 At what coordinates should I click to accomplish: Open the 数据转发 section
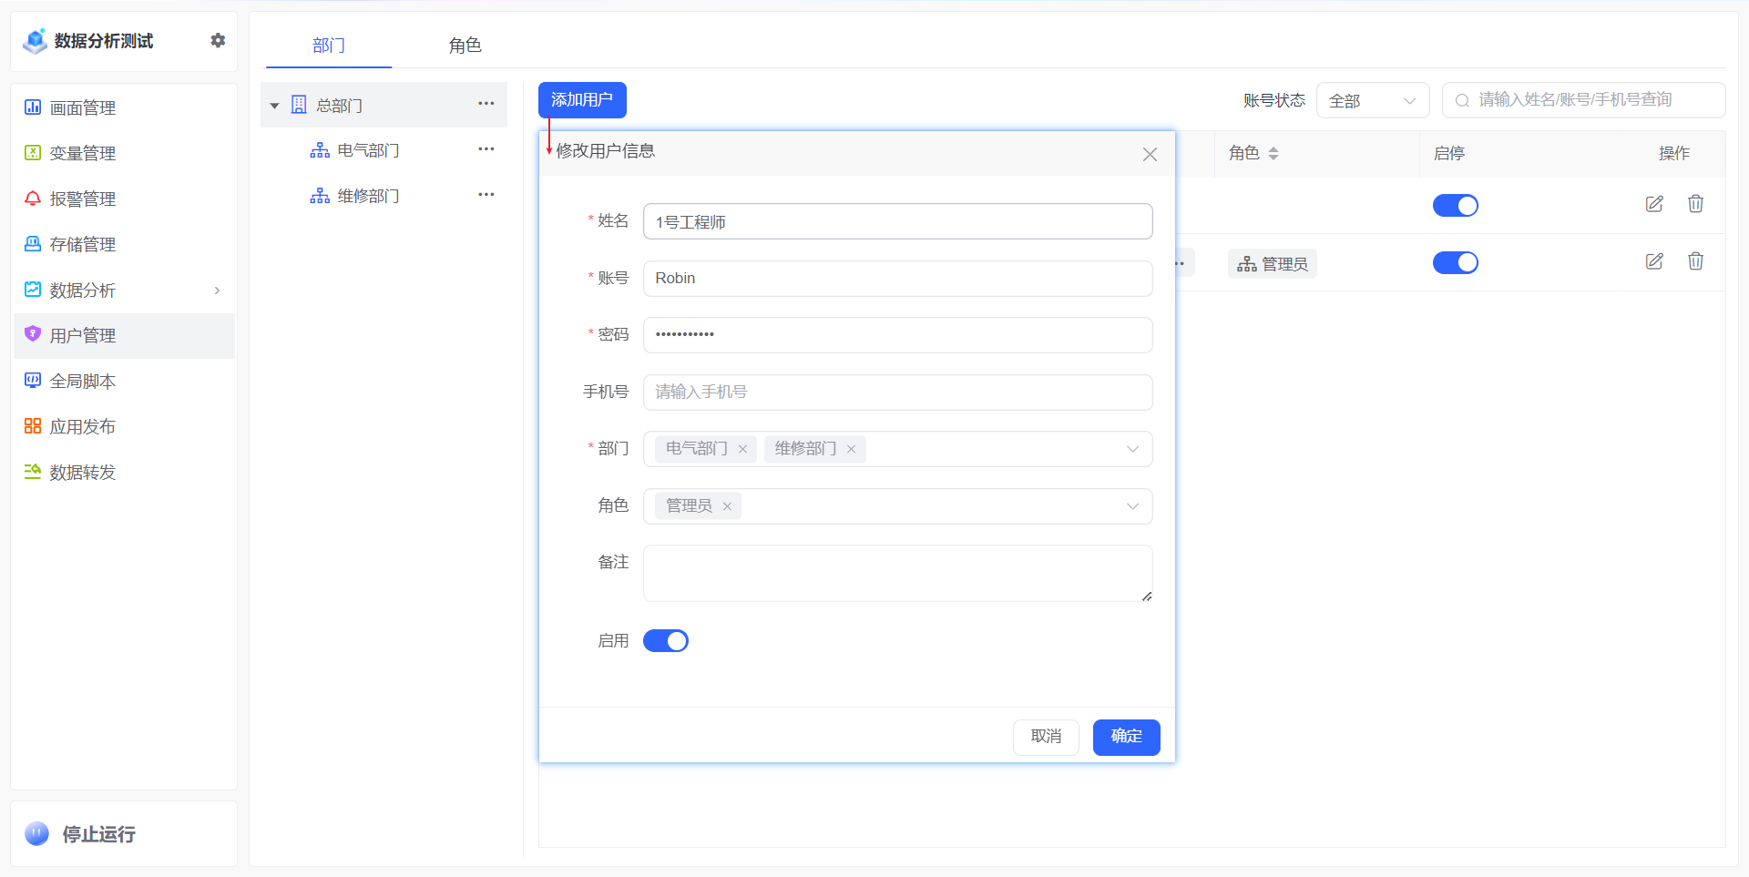[83, 472]
